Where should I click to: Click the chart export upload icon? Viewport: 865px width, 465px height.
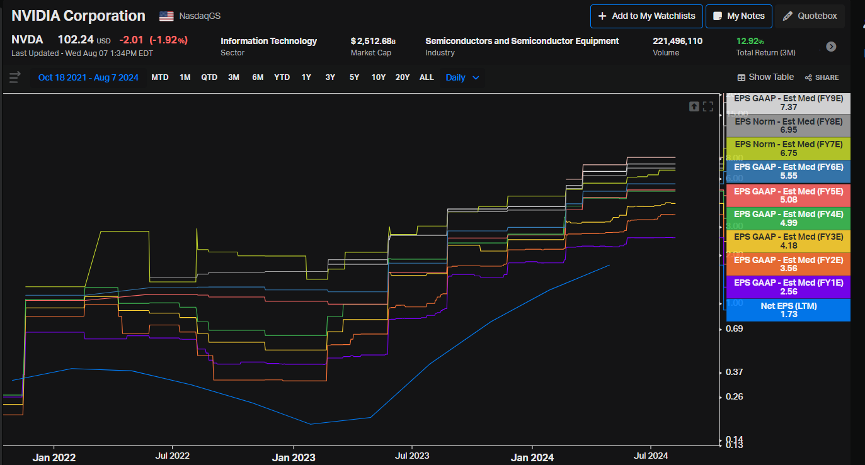coord(694,107)
